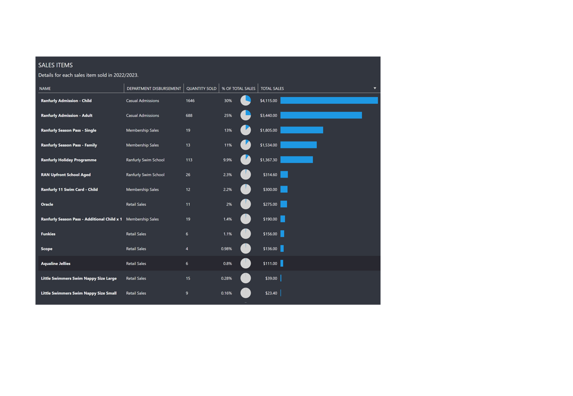Click Ranfurly Season Pass - Additional Child x 1
The height and width of the screenshot is (396, 573).
(81, 219)
